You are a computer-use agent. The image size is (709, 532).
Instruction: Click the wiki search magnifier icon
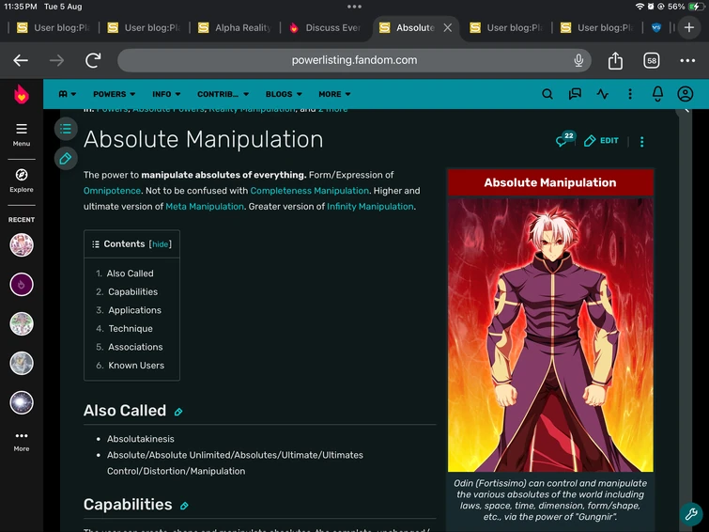click(x=547, y=94)
